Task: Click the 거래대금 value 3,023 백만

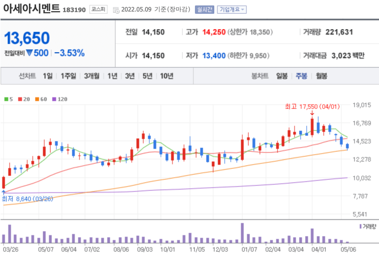Action: 348,56
